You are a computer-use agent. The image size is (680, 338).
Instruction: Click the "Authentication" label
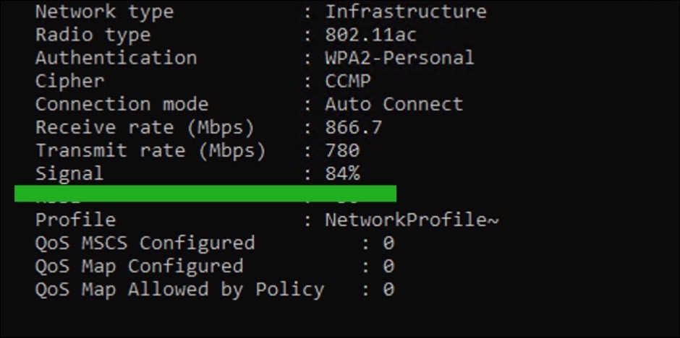[116, 58]
